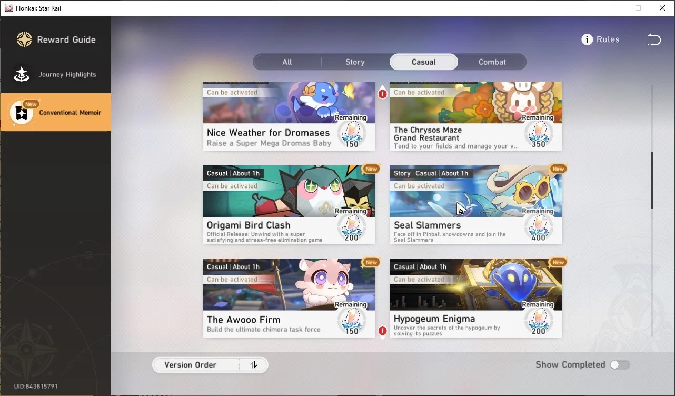Click 'Story | Casual | About 1h' tag line

click(431, 173)
